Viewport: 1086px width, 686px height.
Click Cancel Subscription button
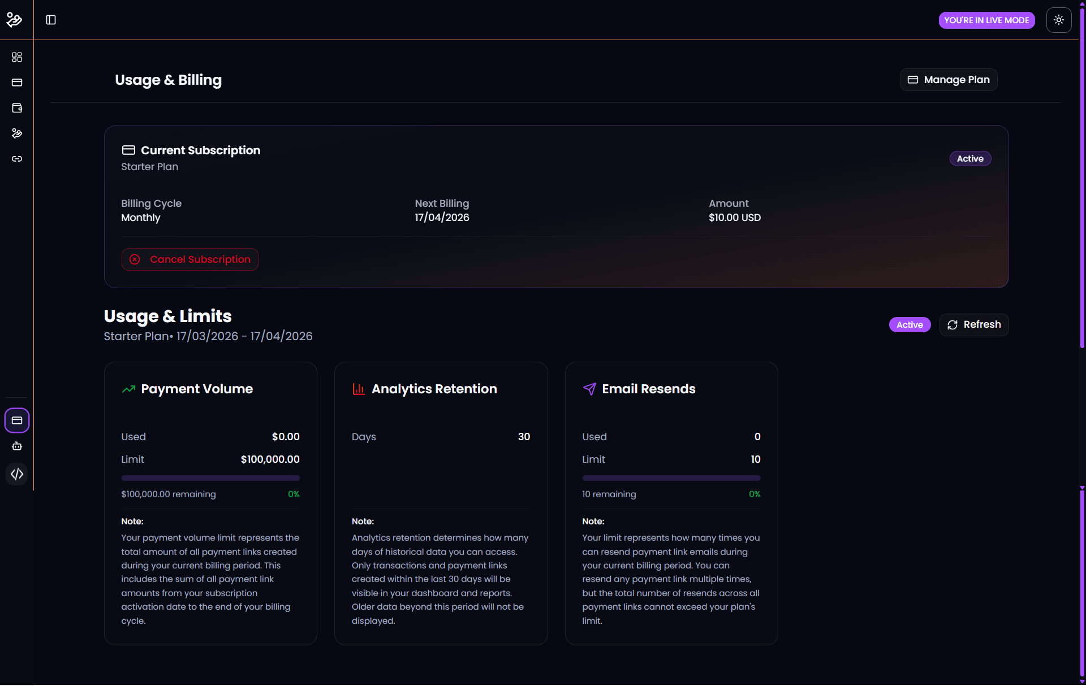coord(190,259)
